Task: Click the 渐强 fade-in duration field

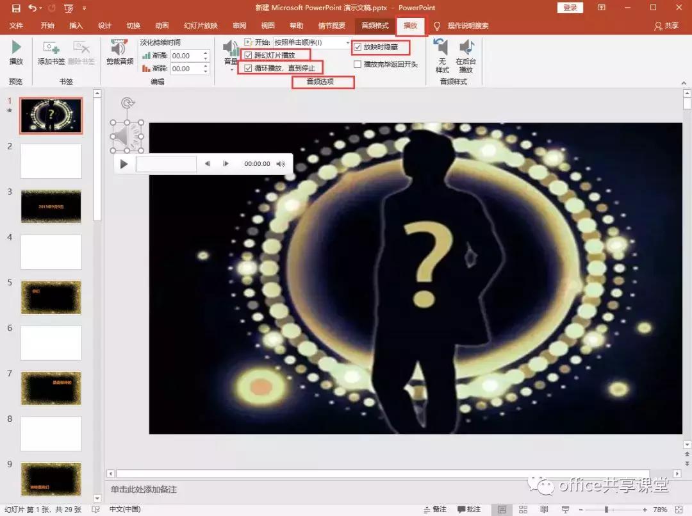Action: click(186, 56)
